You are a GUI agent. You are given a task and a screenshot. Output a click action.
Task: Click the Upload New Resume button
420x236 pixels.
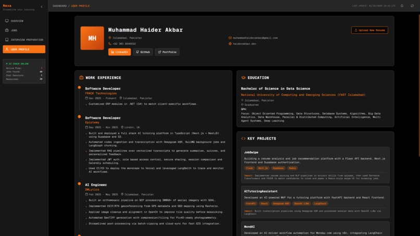tap(369, 30)
